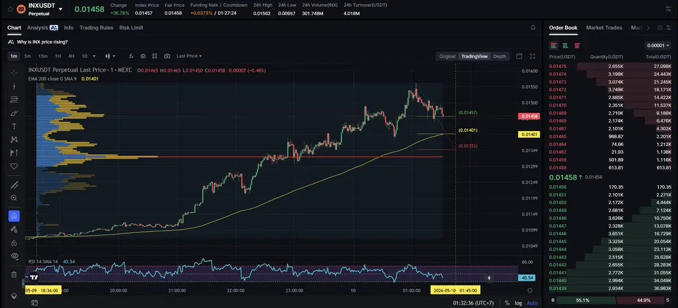Open order book settings sliders icon
The width and height of the screenshot is (678, 308).
point(670,28)
